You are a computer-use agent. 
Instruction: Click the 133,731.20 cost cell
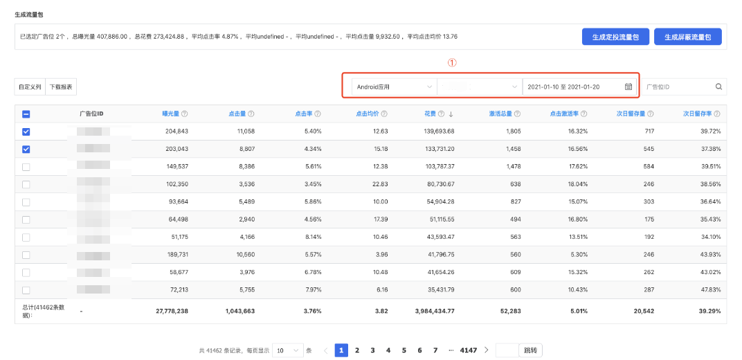click(x=439, y=149)
